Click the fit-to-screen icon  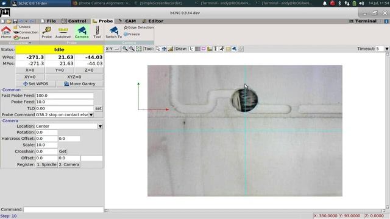(139, 49)
